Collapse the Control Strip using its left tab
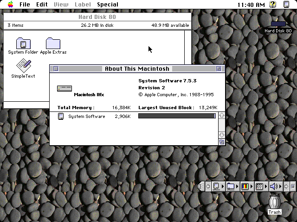 coord(201,186)
